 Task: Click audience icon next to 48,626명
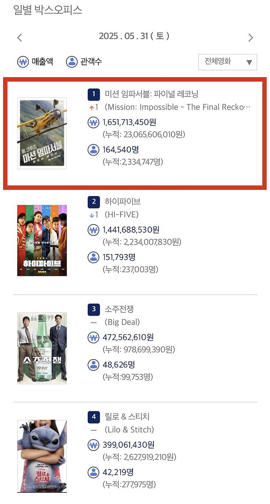(94, 365)
